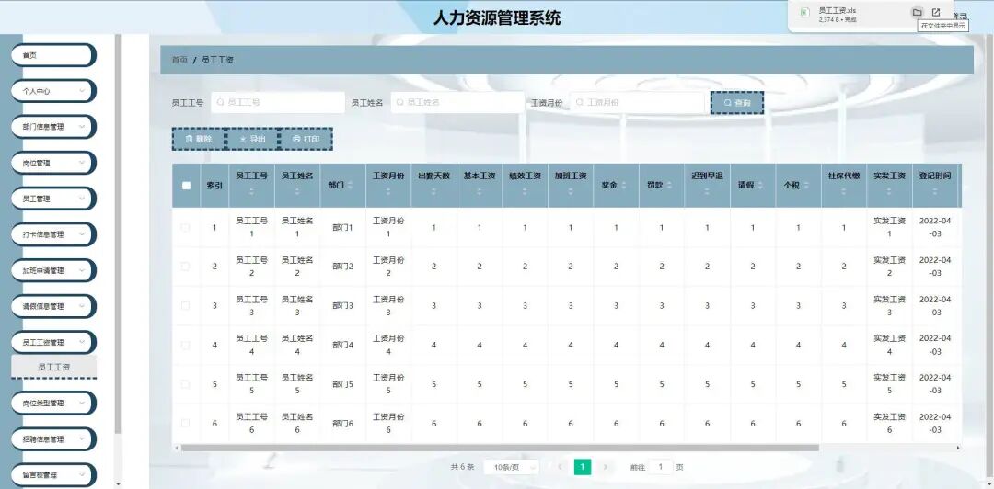
Task: Click the 前往 page number input
Action: [661, 467]
